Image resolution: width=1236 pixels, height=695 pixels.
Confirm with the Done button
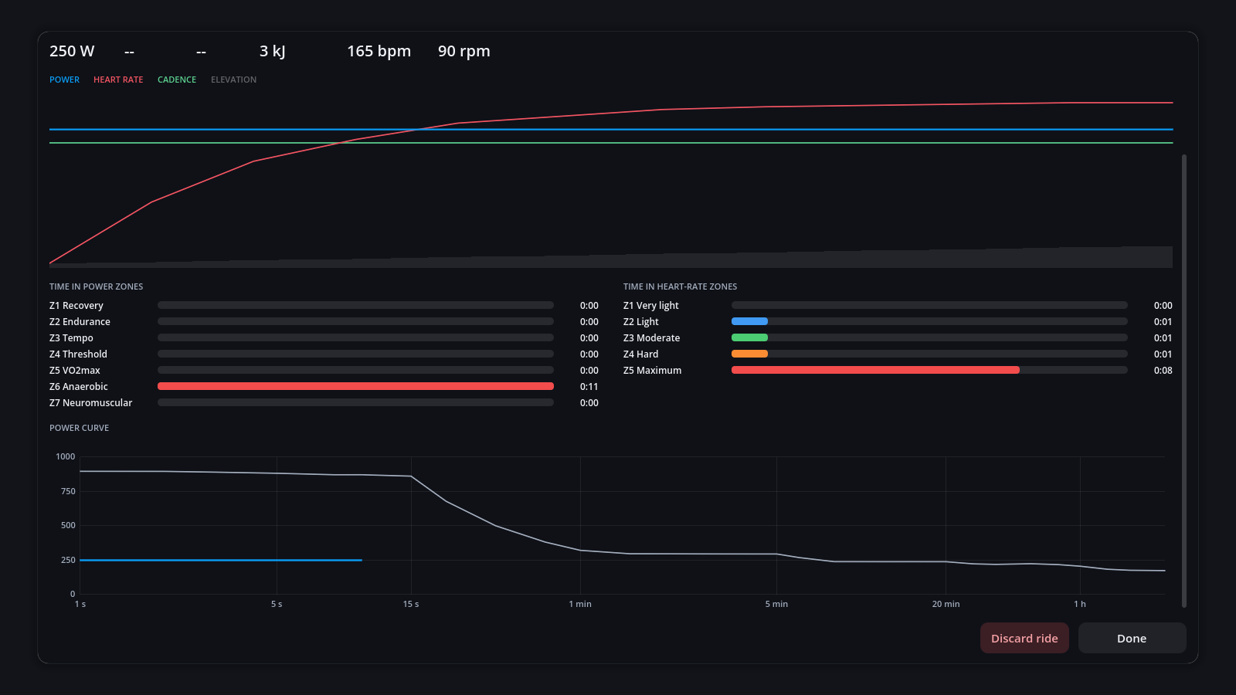[1132, 638]
